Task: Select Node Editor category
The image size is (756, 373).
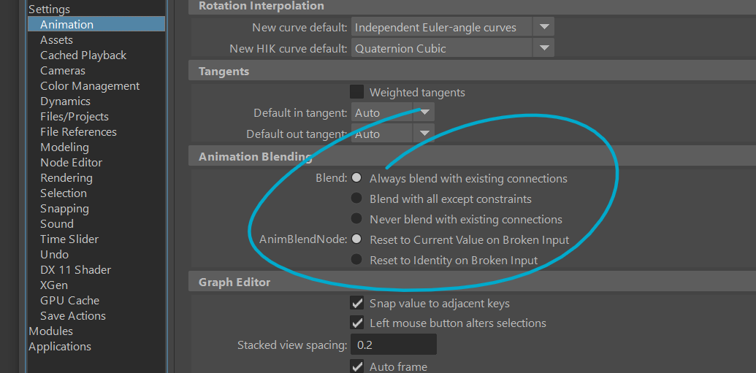Action: click(x=71, y=162)
